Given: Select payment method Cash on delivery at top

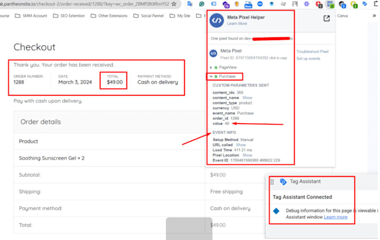Looking at the screenshot, I should [158, 82].
